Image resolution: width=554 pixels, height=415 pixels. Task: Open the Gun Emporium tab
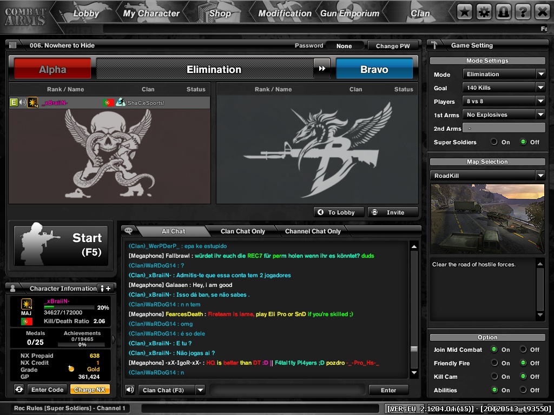point(350,14)
